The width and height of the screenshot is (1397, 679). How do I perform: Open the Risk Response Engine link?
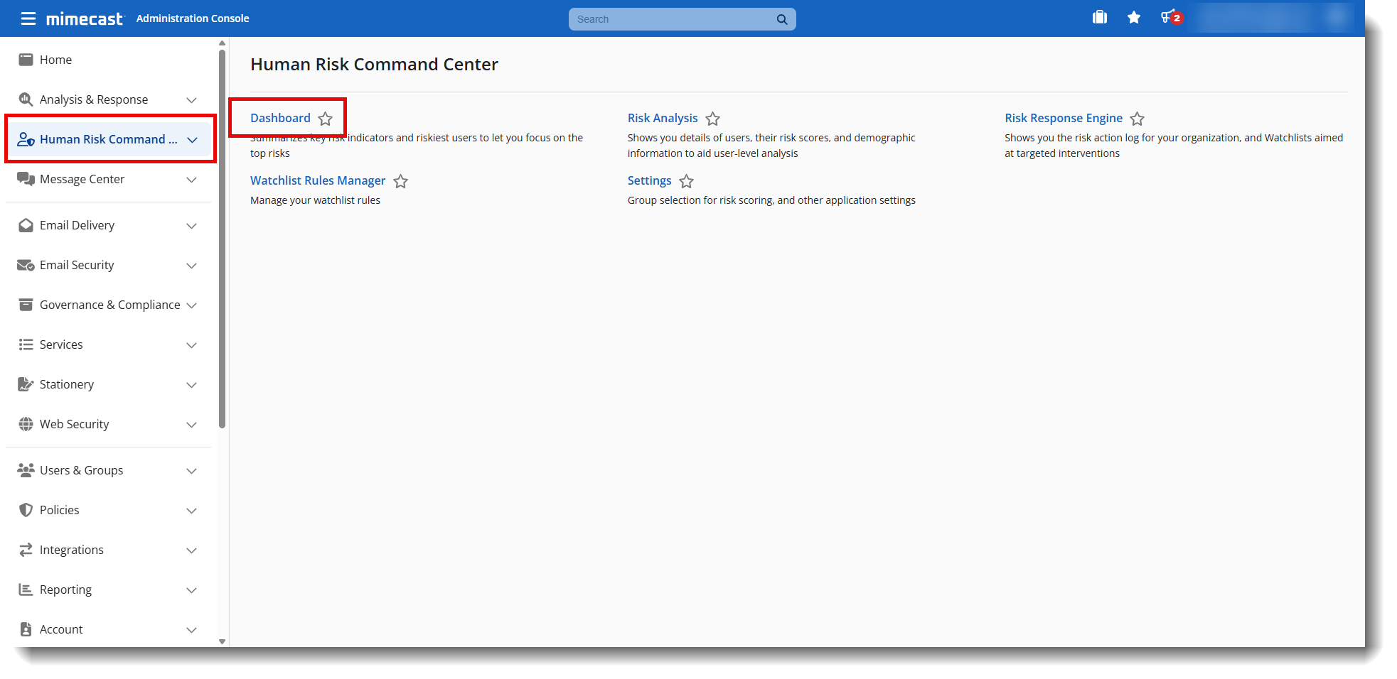pos(1063,118)
